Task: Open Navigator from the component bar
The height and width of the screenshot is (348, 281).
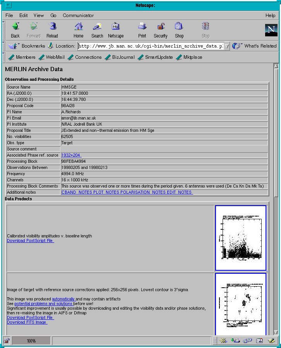Action: pos(223,340)
